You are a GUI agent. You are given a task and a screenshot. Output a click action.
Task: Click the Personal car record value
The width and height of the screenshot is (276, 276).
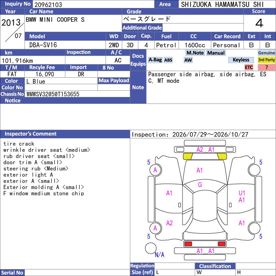click(x=227, y=45)
